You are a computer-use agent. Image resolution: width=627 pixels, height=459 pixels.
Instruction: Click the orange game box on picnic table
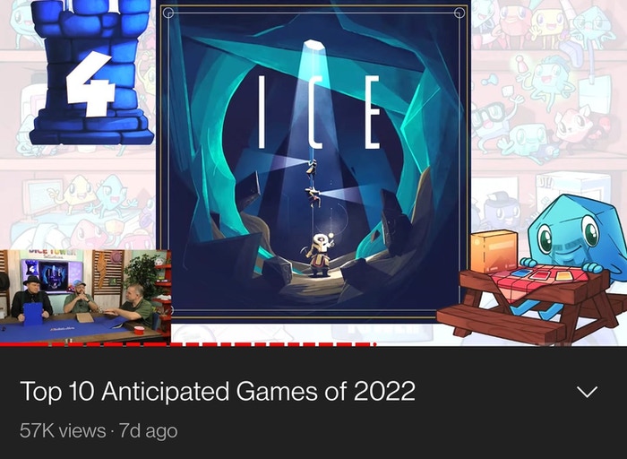pyautogui.click(x=494, y=251)
